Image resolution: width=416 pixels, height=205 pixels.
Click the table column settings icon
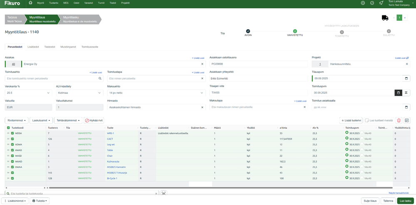coord(407,120)
